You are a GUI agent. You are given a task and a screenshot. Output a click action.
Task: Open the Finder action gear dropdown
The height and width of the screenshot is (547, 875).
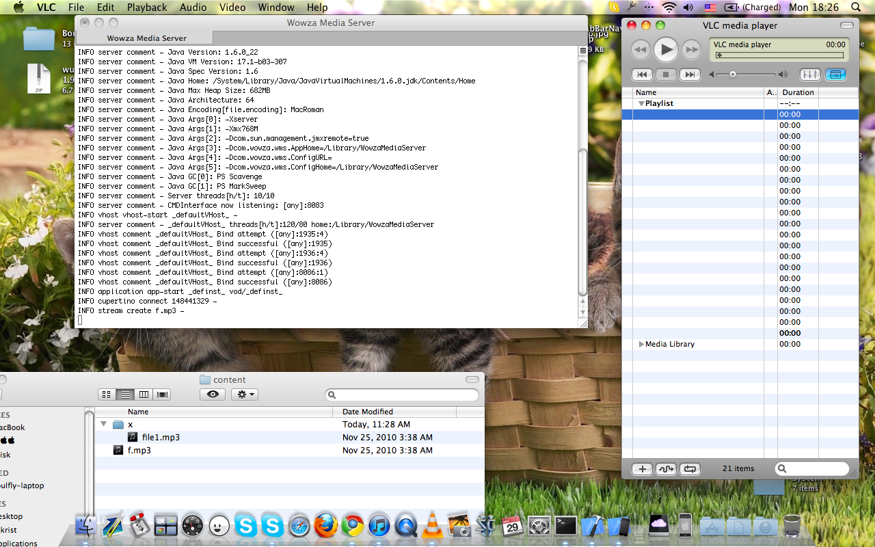(x=245, y=395)
